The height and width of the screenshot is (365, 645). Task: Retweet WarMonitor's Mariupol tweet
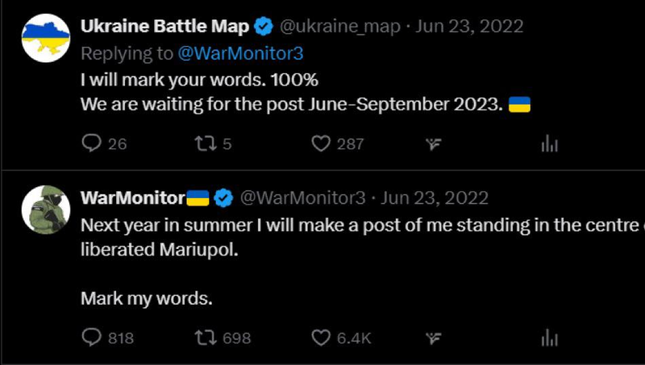tap(206, 338)
